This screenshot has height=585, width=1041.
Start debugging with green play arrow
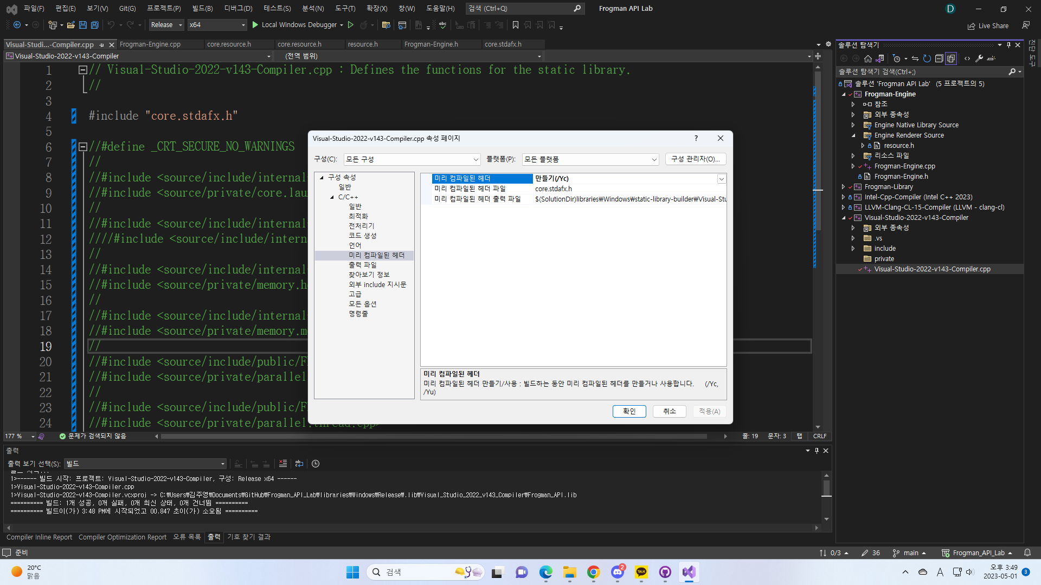[x=255, y=25]
